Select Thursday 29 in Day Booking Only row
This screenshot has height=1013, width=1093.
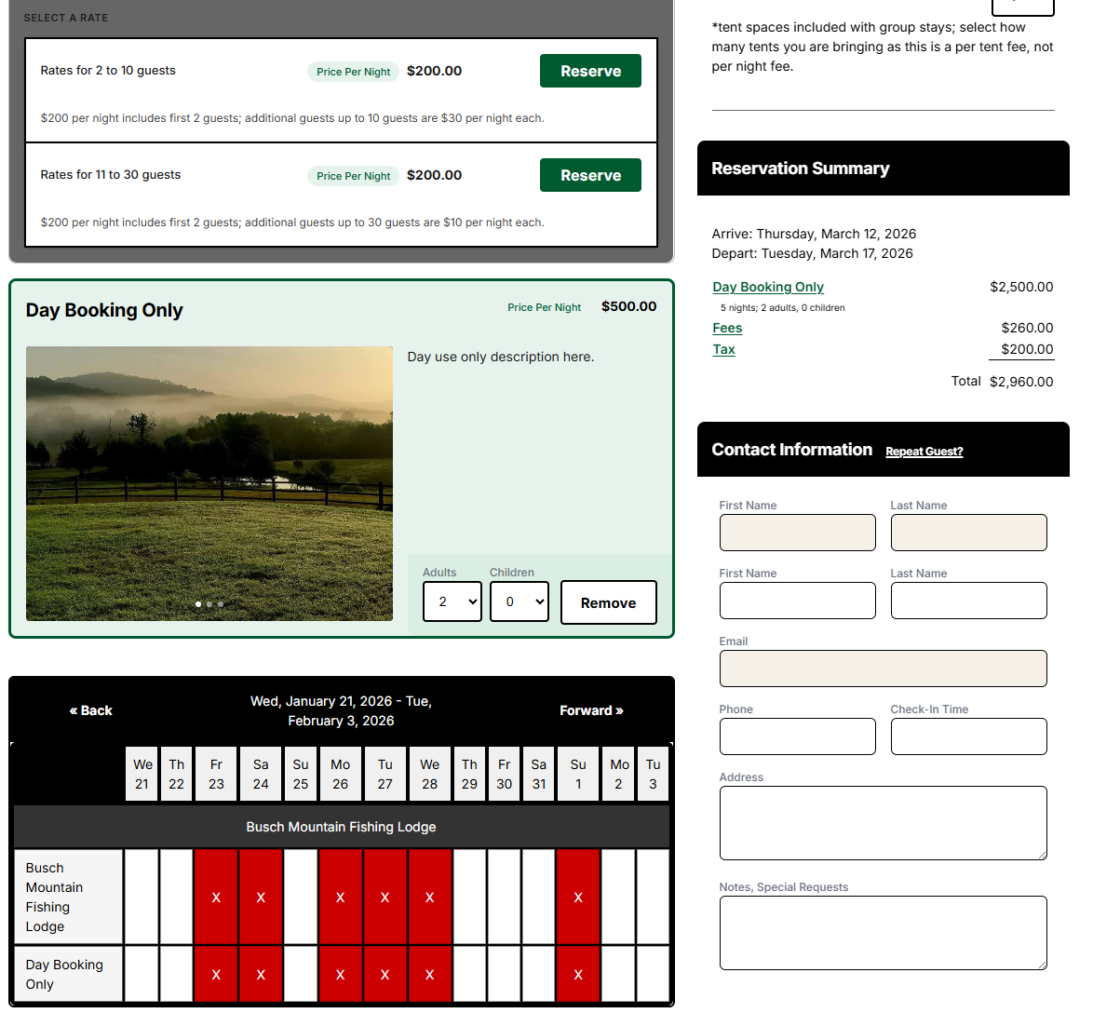tap(469, 974)
